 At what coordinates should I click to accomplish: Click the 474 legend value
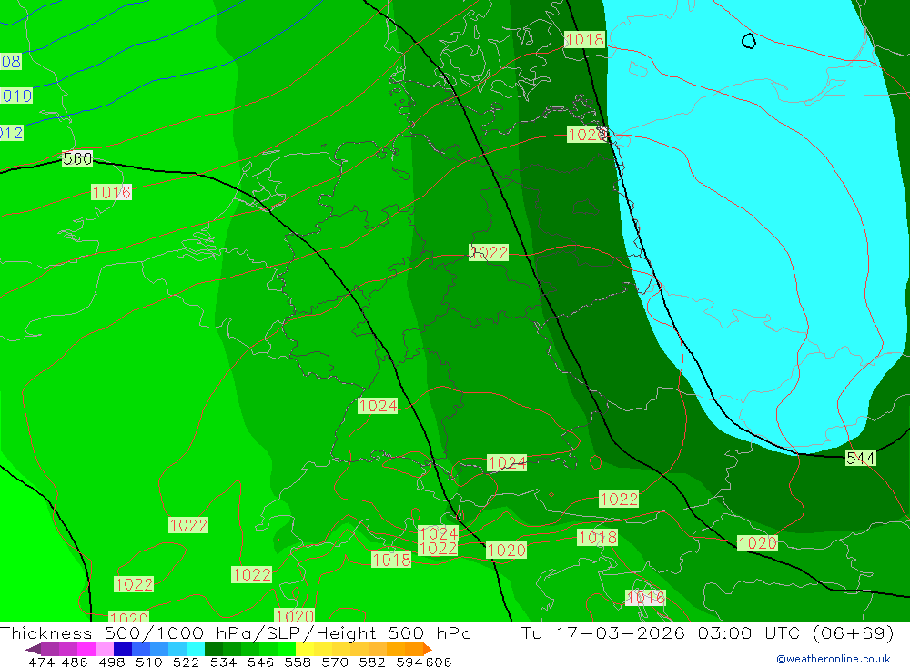pos(41,662)
